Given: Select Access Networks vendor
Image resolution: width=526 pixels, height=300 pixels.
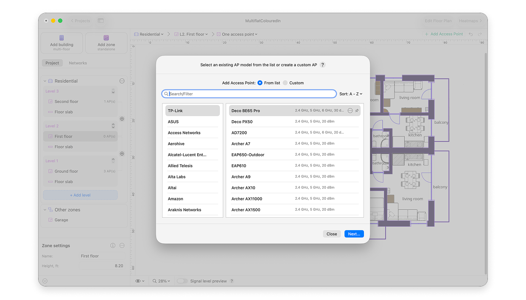Looking at the screenshot, I should point(193,133).
